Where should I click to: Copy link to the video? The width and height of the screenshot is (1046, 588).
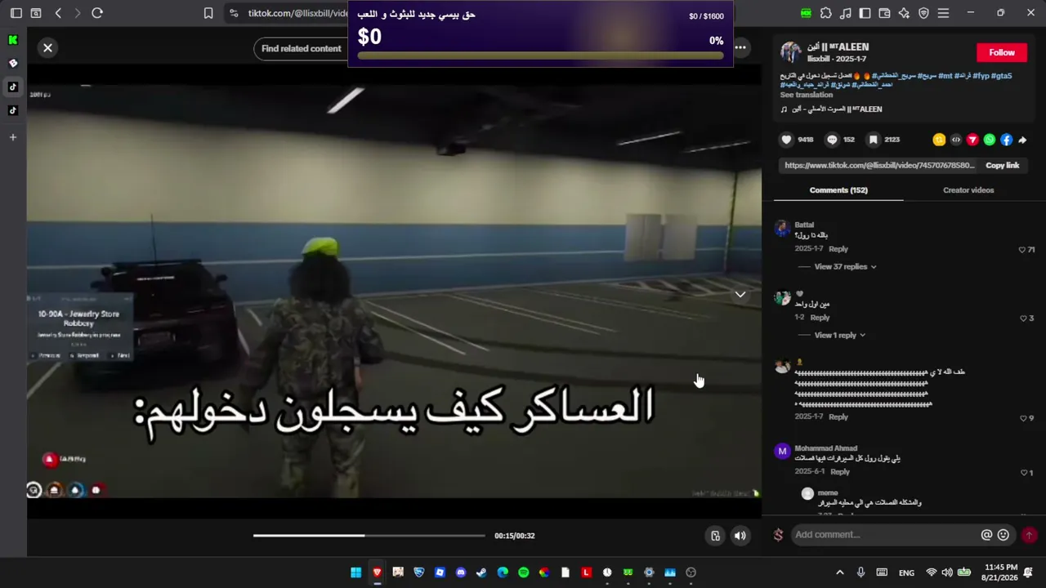coord(1002,166)
